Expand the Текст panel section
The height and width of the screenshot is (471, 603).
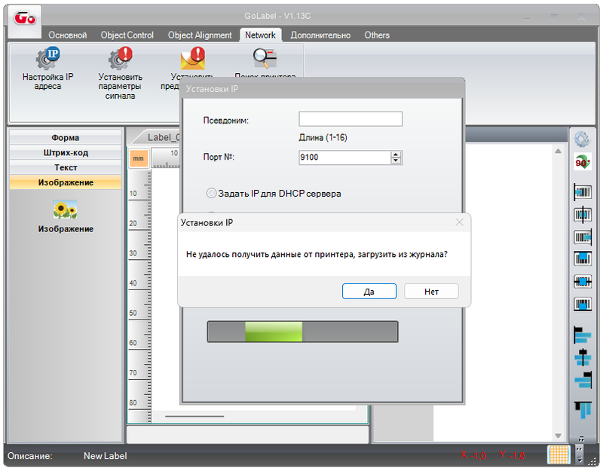pos(66,167)
